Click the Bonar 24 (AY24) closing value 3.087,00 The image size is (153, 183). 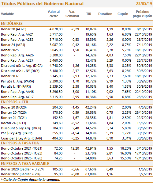coord(56,45)
